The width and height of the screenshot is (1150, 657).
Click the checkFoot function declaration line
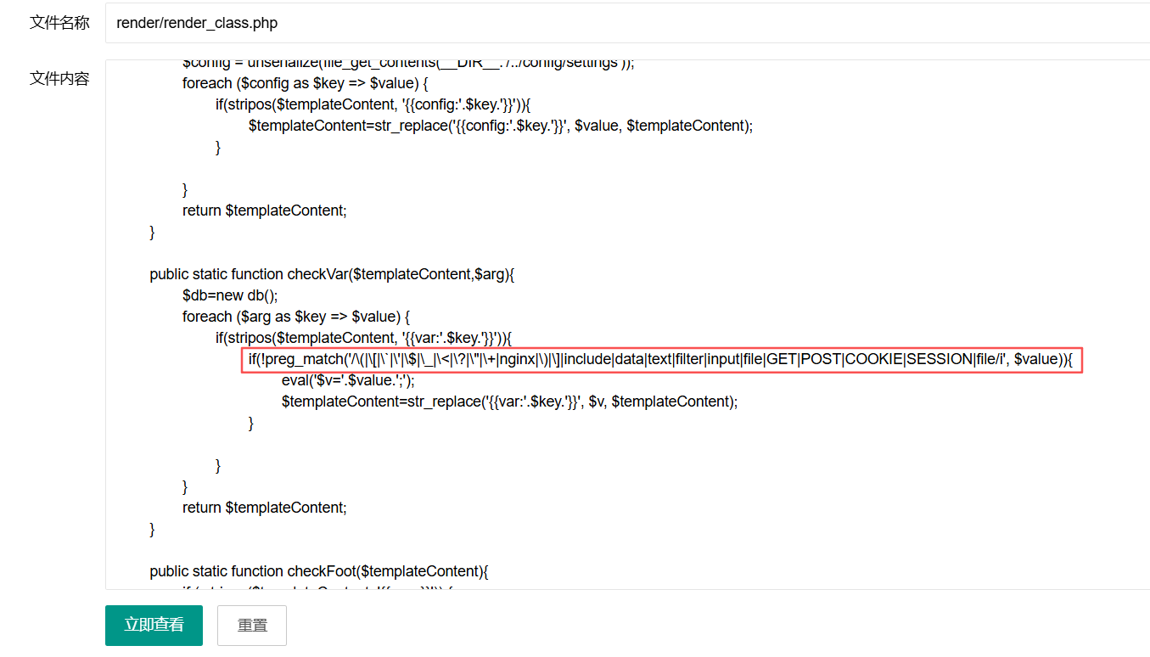click(318, 571)
